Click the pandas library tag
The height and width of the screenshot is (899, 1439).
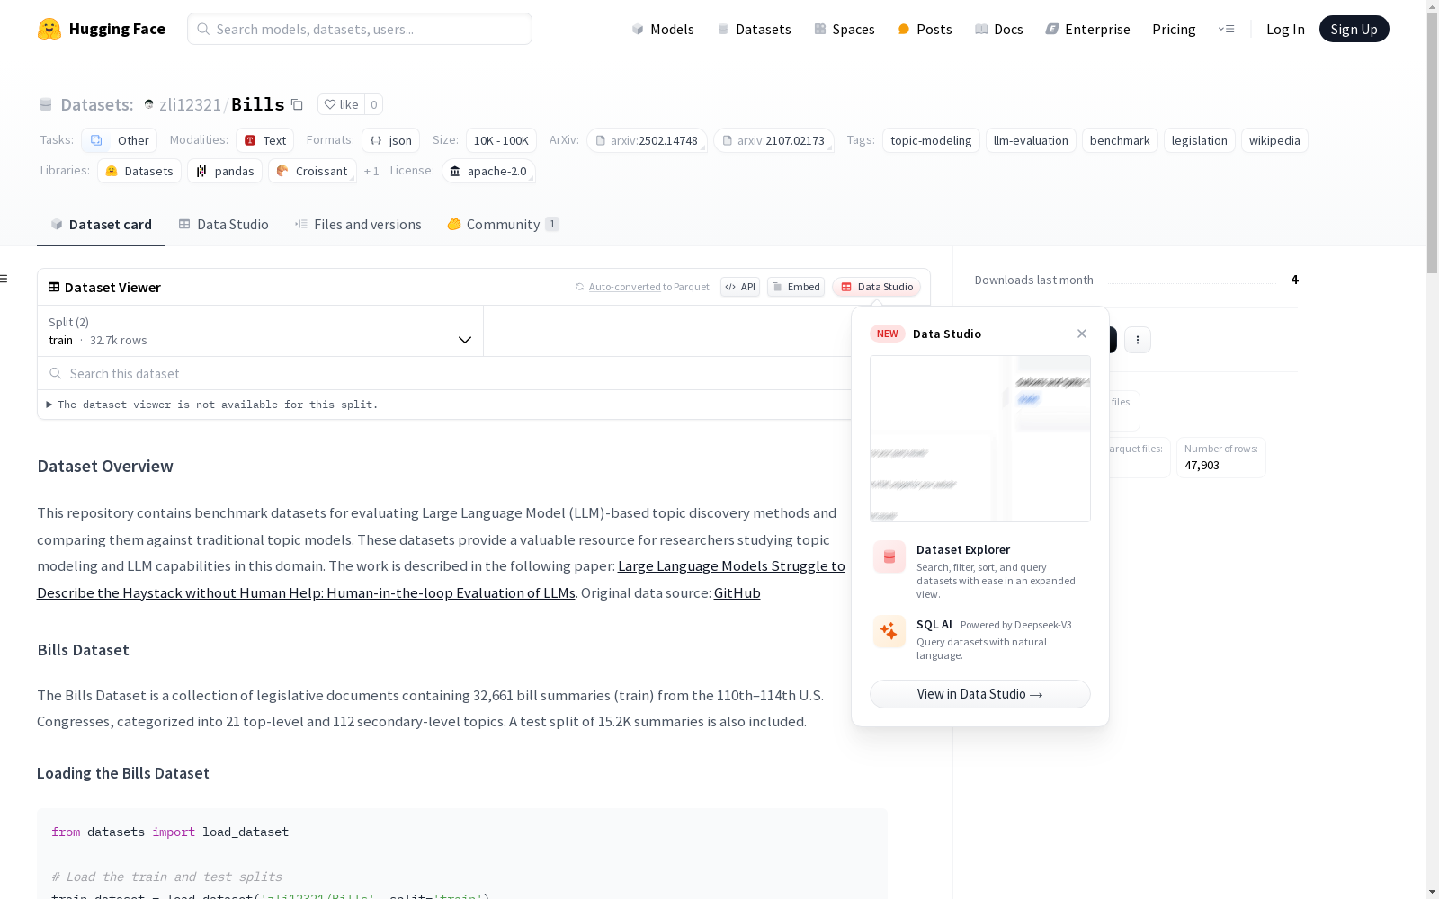[x=225, y=171]
